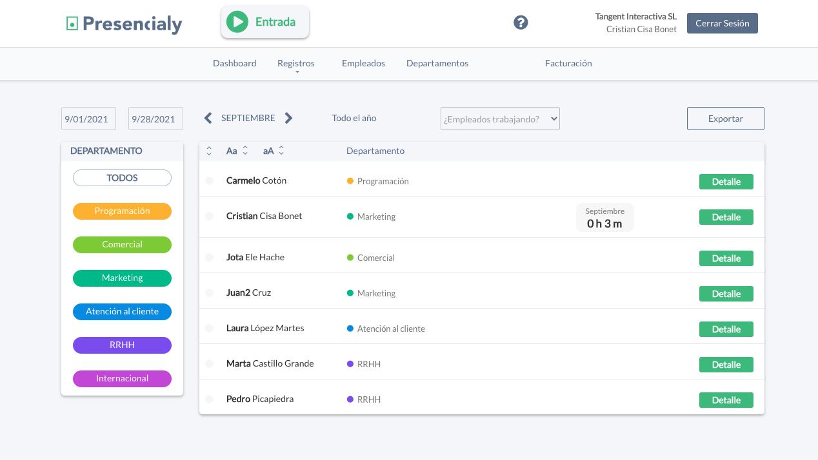
Task: Select the Todo el año option
Action: pos(354,118)
